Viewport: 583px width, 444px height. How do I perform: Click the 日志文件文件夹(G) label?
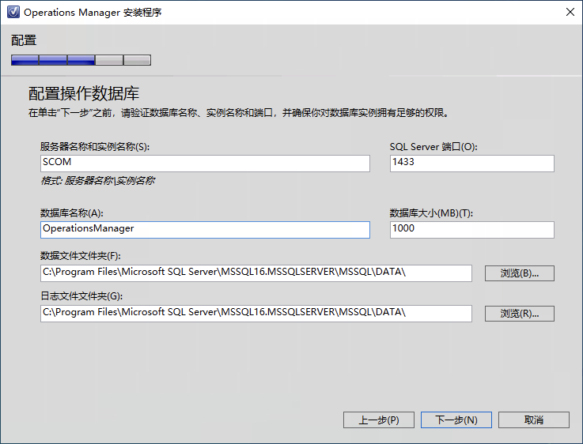pyautogui.click(x=81, y=296)
